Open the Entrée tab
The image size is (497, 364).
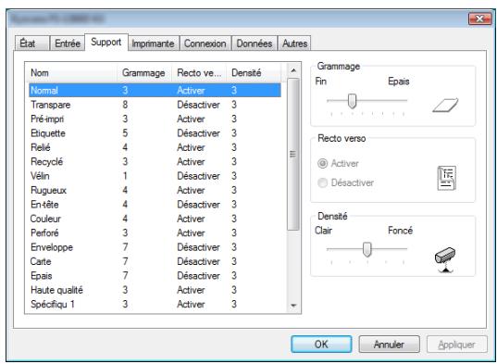click(x=68, y=44)
